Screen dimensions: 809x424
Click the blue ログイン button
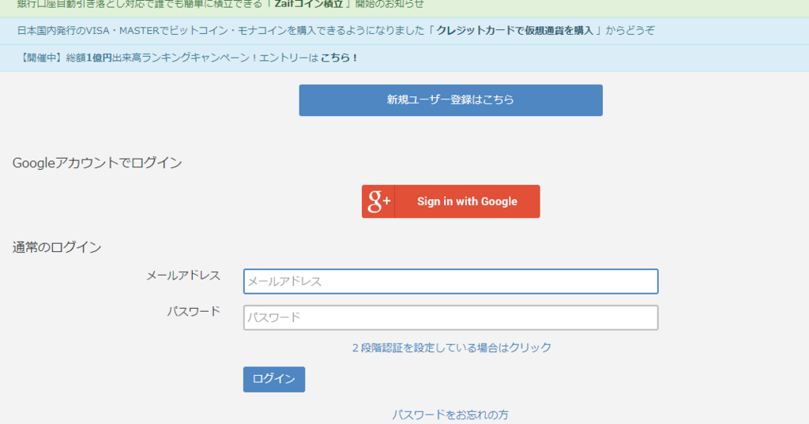point(274,379)
